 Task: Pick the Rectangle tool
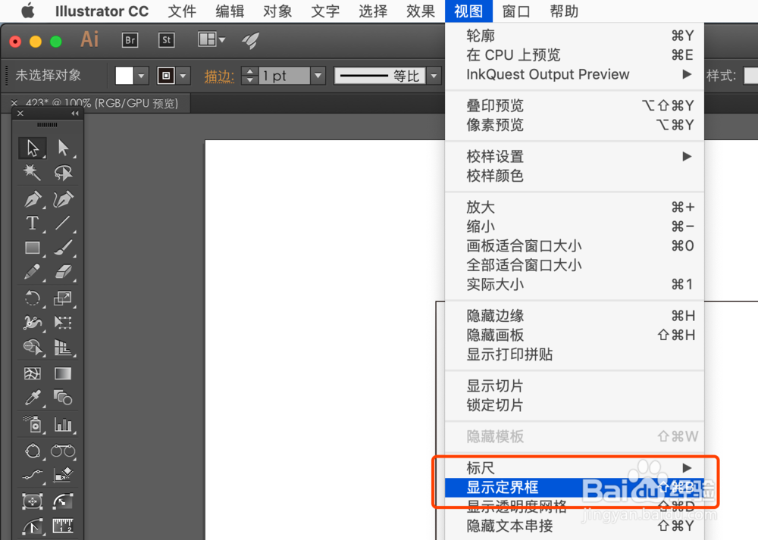coord(32,248)
